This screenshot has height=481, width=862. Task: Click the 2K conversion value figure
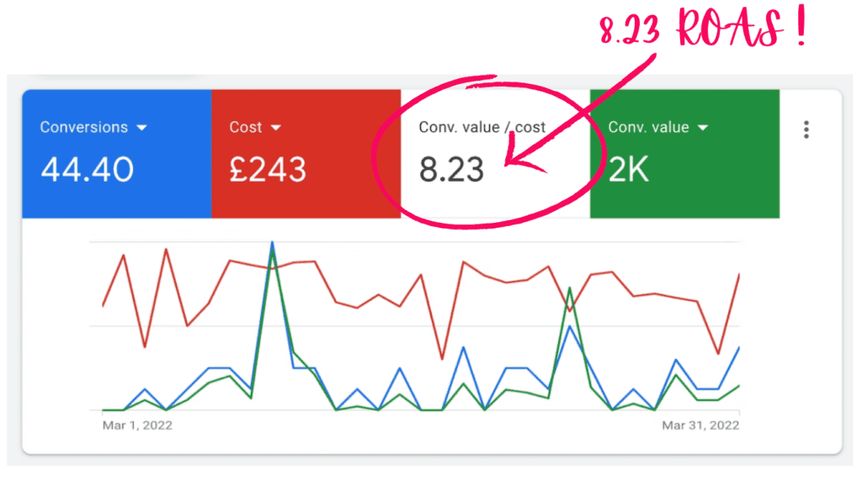point(629,169)
